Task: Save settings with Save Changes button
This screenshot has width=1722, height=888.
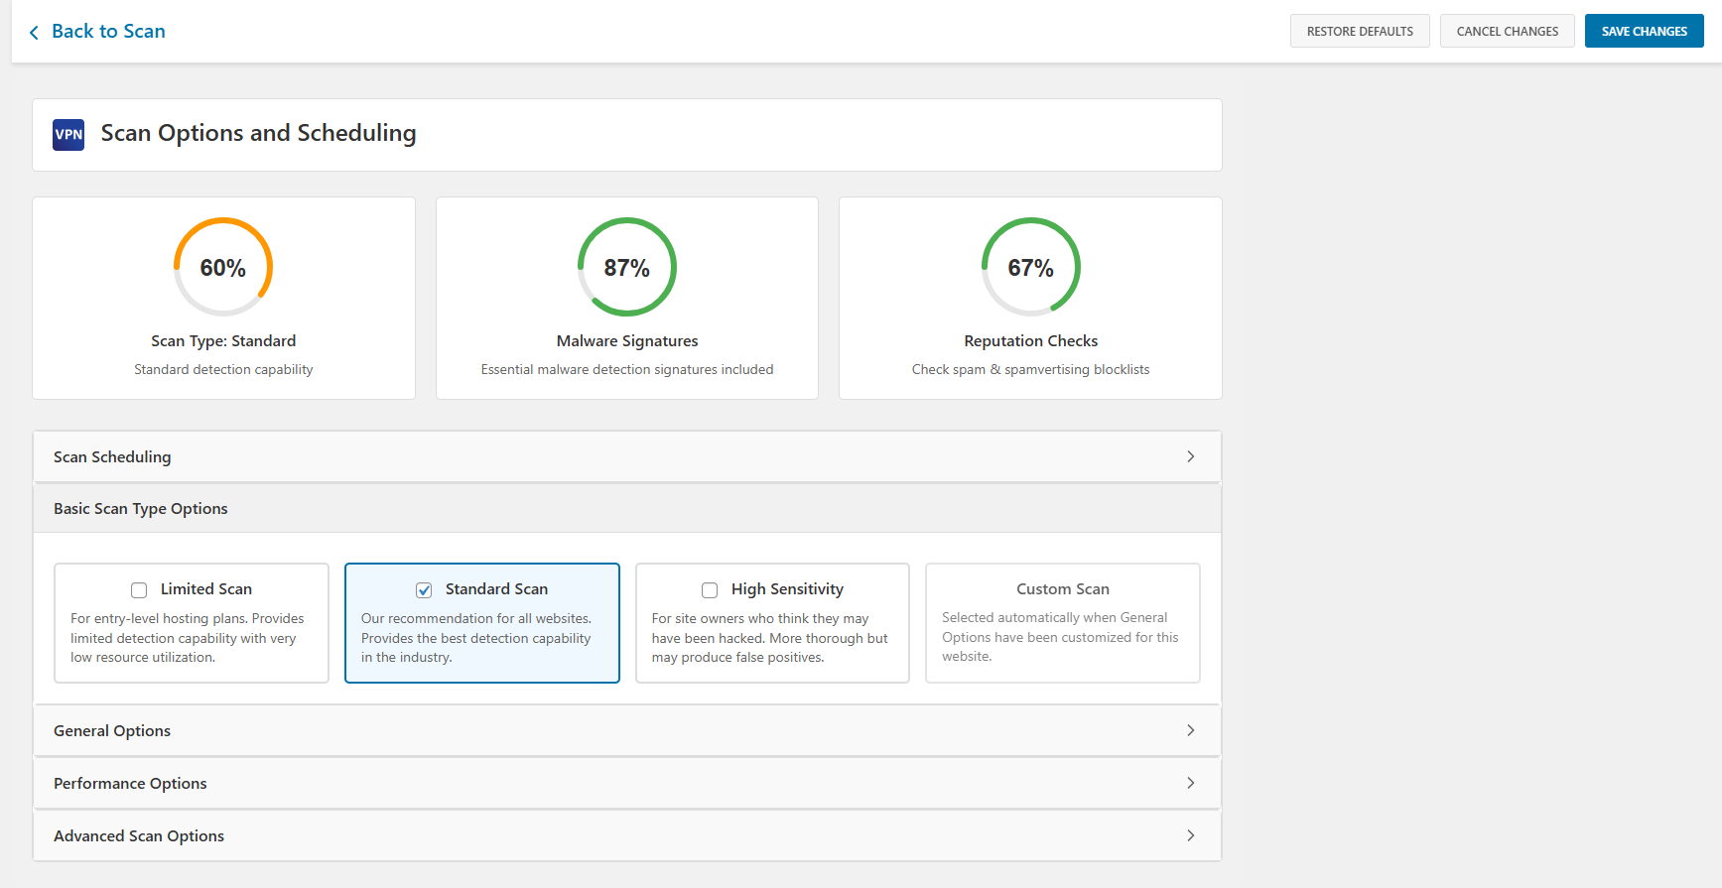Action: tap(1644, 31)
